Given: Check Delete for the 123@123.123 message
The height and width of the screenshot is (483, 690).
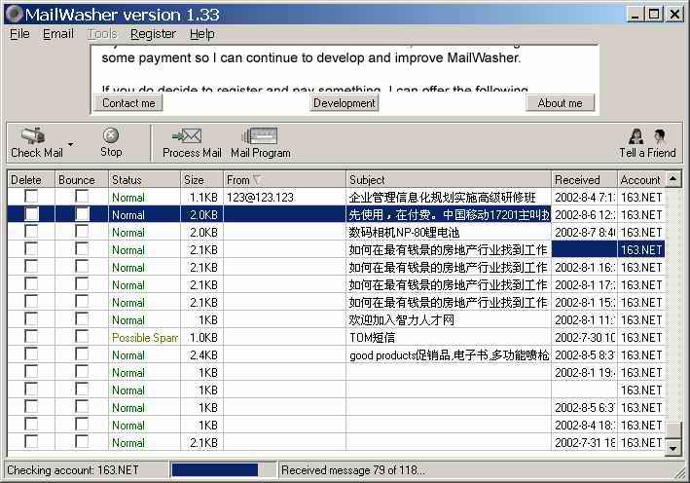Looking at the screenshot, I should tap(31, 197).
